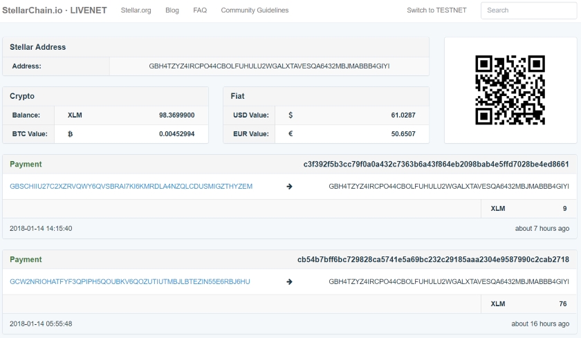Click the 'USD Value:' label cell

click(250, 115)
